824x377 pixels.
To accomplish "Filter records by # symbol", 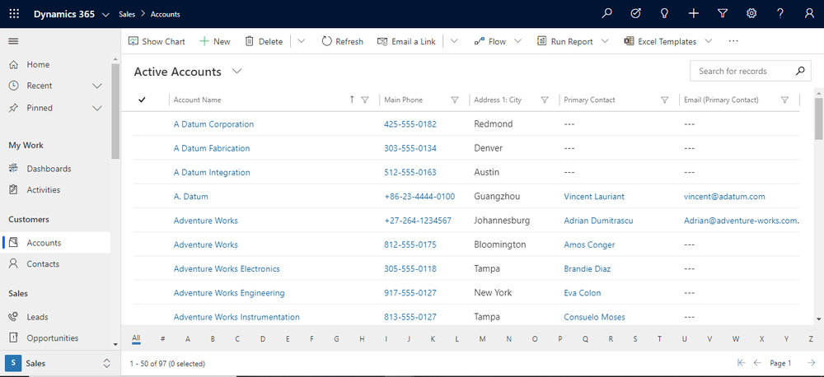I will coord(163,338).
